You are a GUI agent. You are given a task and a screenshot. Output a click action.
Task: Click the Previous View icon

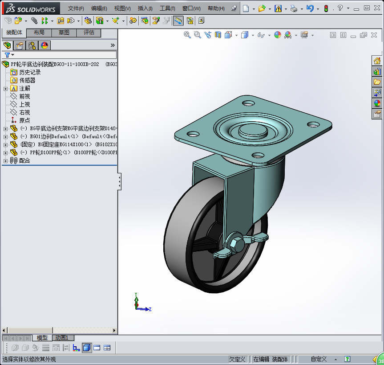click(208, 35)
